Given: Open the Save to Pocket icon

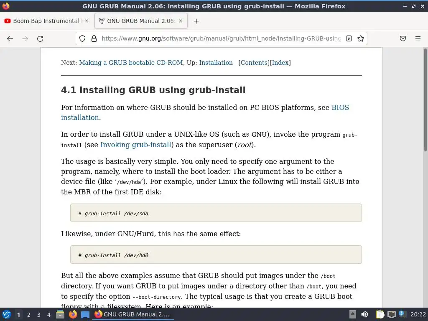Looking at the screenshot, I should tap(403, 38).
